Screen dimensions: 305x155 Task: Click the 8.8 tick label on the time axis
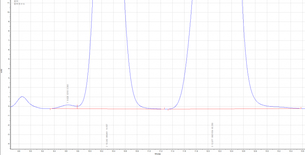[19, 151]
